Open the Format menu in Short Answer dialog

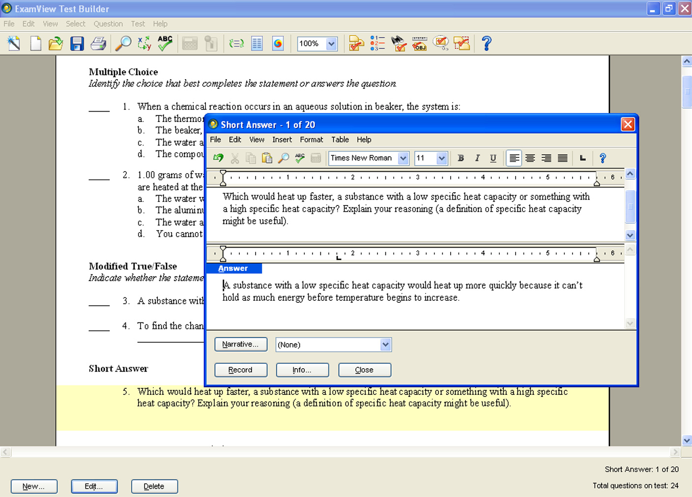tap(312, 140)
